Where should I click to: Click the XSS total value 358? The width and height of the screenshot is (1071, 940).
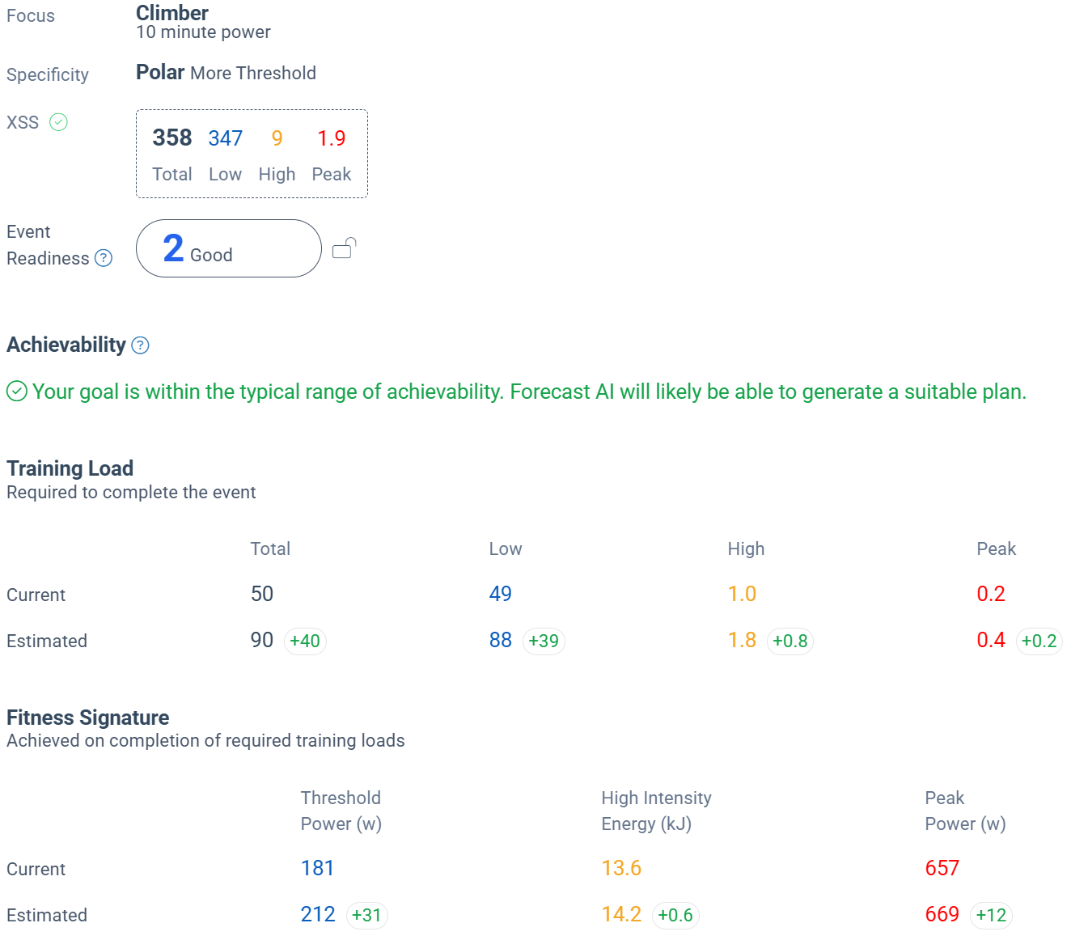172,138
